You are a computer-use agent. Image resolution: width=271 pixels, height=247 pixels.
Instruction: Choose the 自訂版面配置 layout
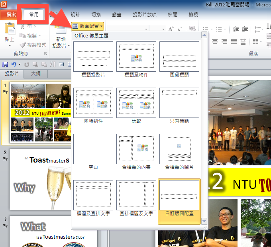click(x=179, y=202)
